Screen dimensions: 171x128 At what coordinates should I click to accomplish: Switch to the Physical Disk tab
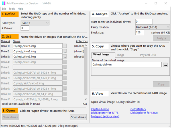tap(148, 55)
